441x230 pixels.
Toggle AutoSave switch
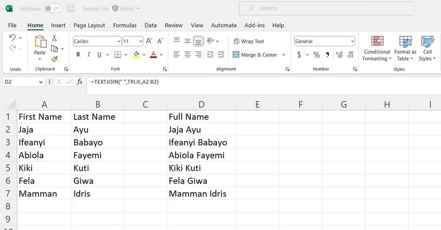52,9
